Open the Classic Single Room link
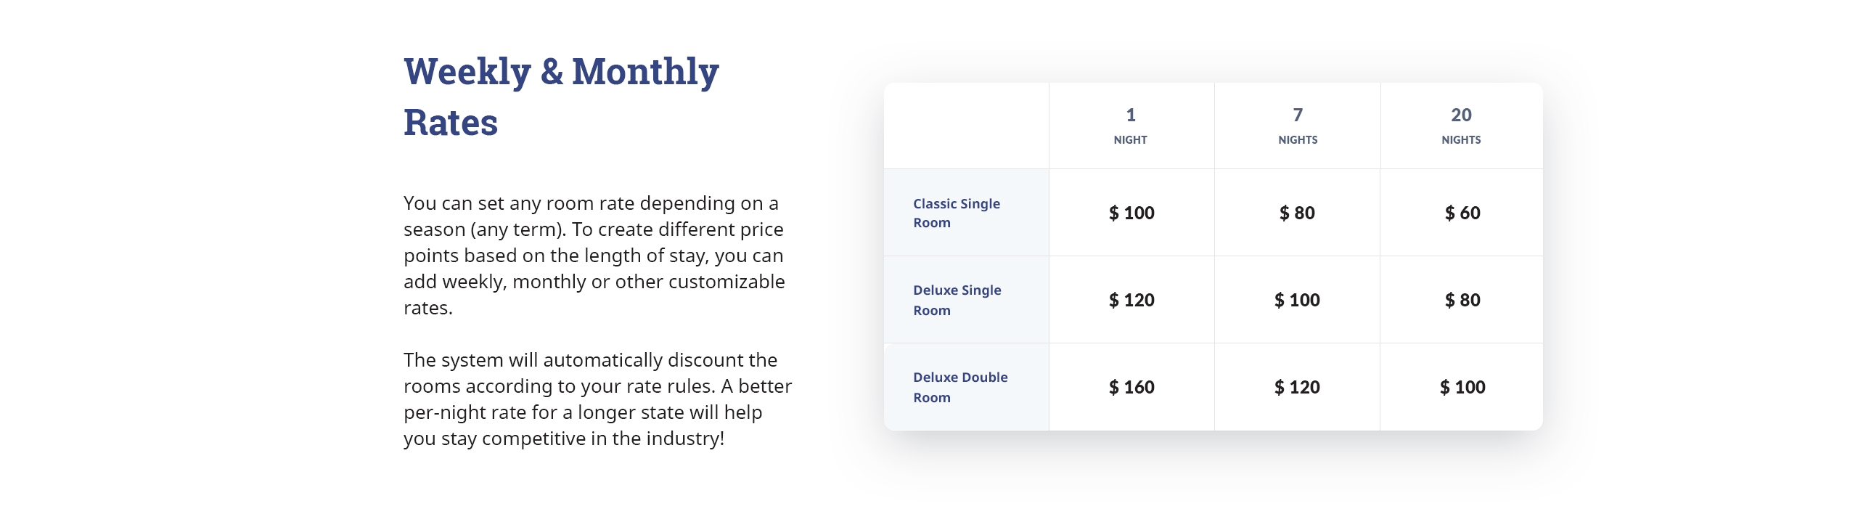The height and width of the screenshot is (530, 1858). [957, 213]
